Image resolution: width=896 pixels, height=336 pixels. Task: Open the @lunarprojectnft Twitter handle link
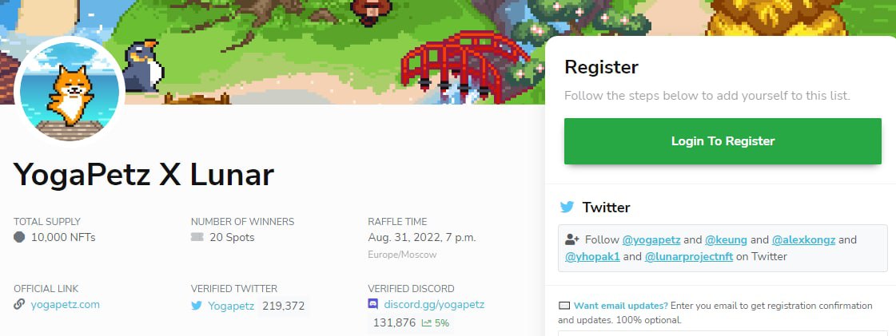[x=688, y=257]
